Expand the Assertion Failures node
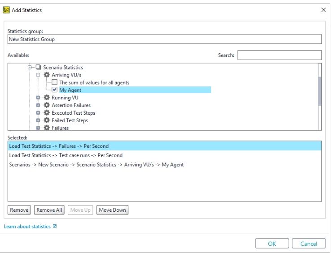Viewport: 333px width, 253px height. [38, 105]
